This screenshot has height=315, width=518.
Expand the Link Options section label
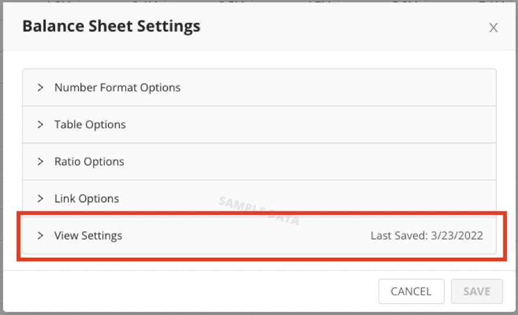87,198
